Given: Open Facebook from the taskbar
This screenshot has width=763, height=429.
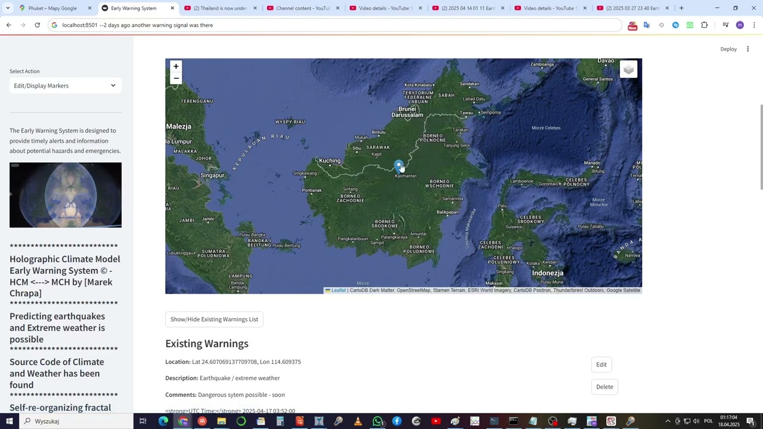Looking at the screenshot, I should pyautogui.click(x=397, y=421).
